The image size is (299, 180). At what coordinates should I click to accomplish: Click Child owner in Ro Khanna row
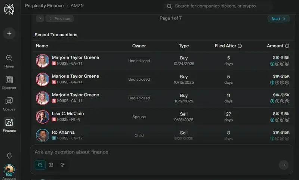click(139, 136)
